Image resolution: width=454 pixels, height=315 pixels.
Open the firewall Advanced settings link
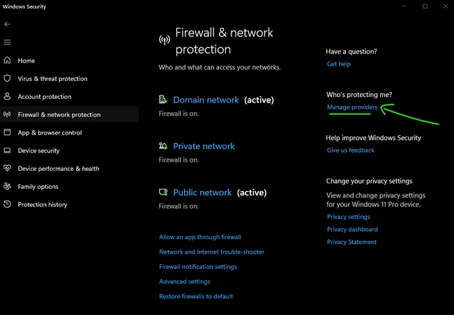point(185,282)
